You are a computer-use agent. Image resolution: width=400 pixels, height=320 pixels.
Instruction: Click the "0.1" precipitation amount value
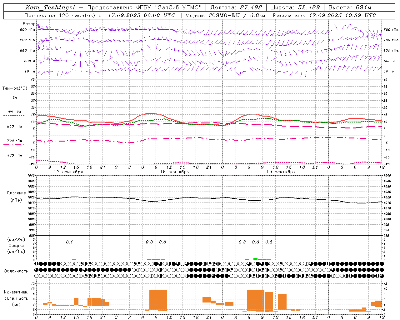pos(69,242)
